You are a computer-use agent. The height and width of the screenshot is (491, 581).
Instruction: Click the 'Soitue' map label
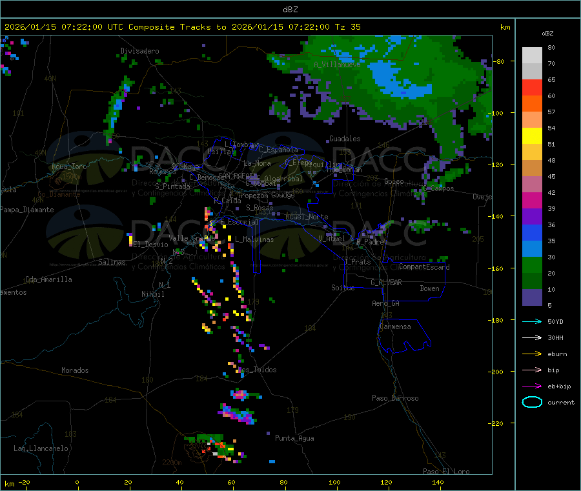tap(343, 288)
